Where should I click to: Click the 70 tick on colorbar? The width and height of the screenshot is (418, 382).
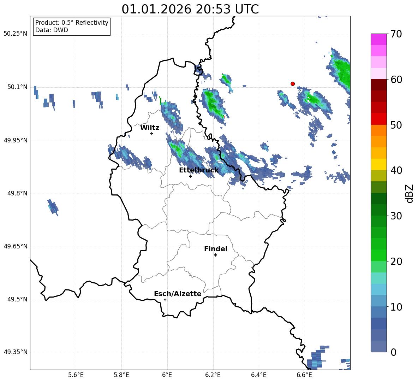[x=396, y=34]
